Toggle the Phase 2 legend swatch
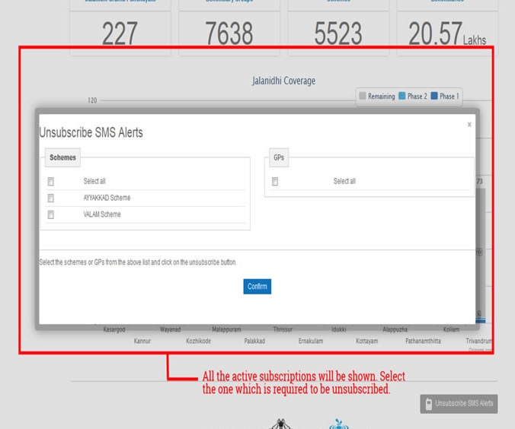Screen dimensions: 515x429 [x=402, y=97]
